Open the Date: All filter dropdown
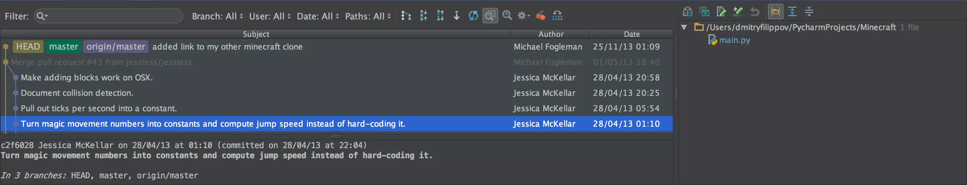Image resolution: width=967 pixels, height=185 pixels. coord(318,16)
